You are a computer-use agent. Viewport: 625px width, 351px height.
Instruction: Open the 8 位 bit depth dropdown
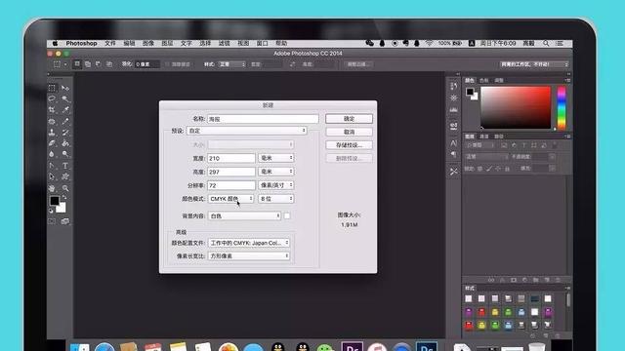pyautogui.click(x=275, y=199)
